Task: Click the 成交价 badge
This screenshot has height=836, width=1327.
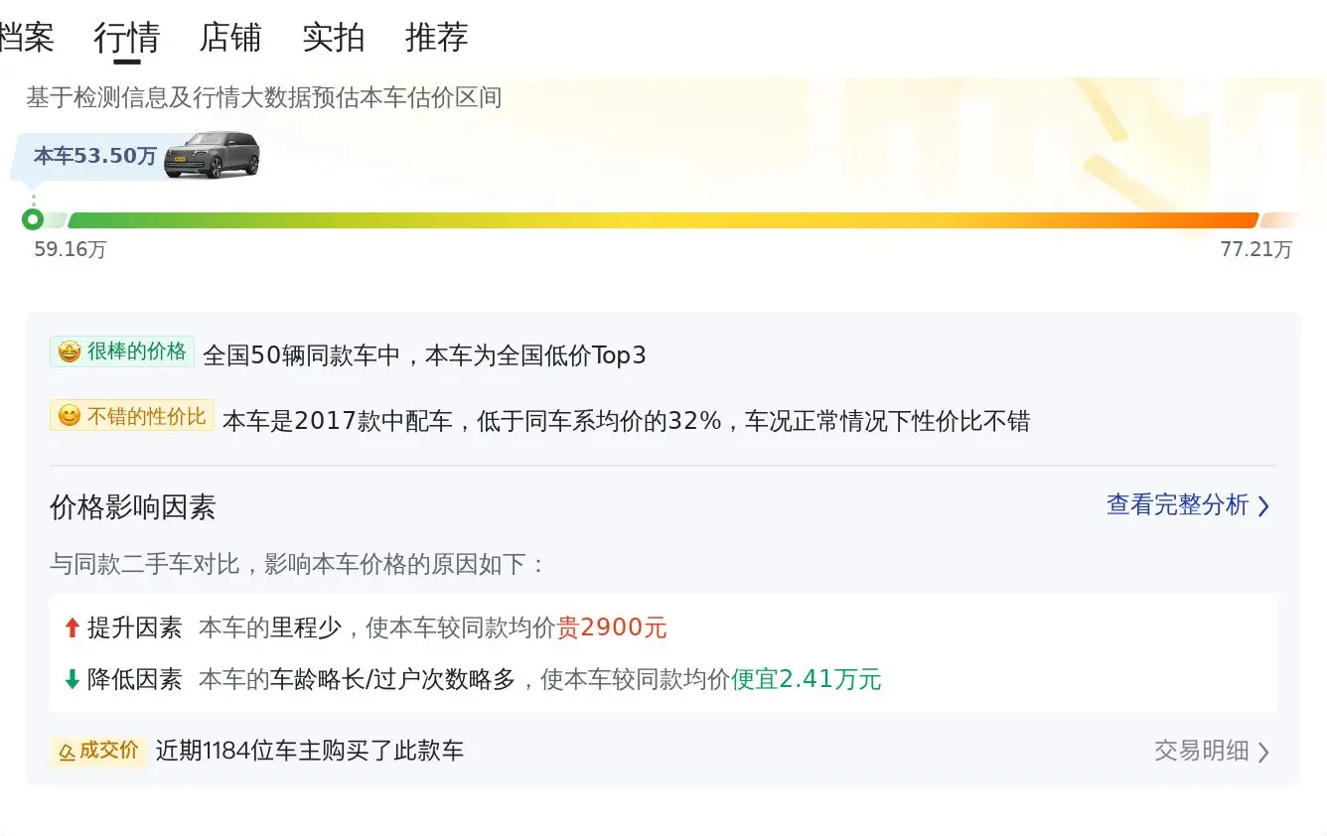Action: click(x=99, y=751)
